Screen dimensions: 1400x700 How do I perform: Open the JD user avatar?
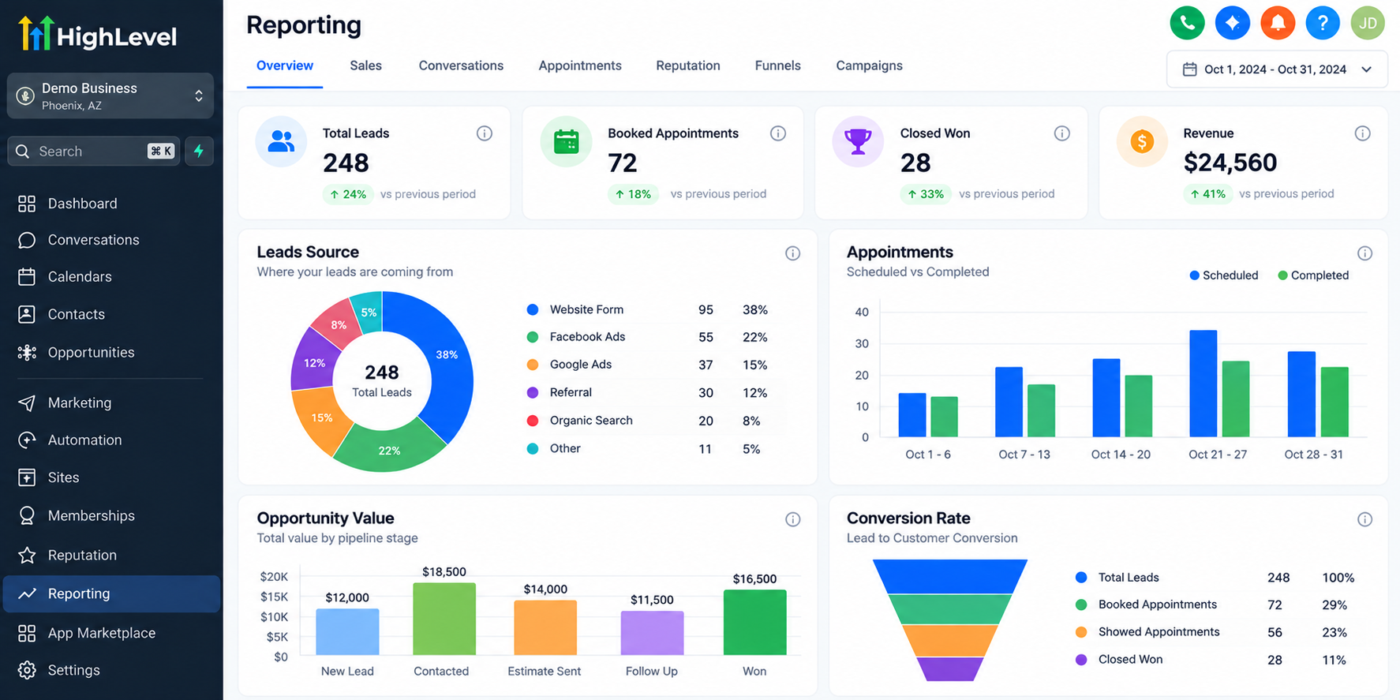click(1368, 23)
